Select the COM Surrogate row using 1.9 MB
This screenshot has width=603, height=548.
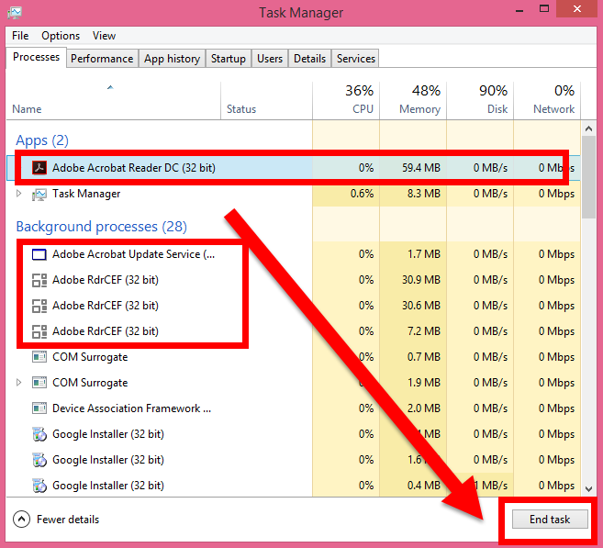point(293,383)
